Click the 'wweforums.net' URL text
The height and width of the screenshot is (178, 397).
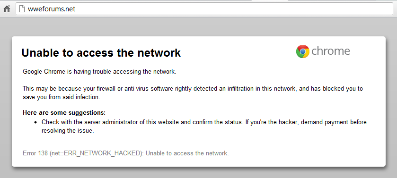[x=52, y=9]
